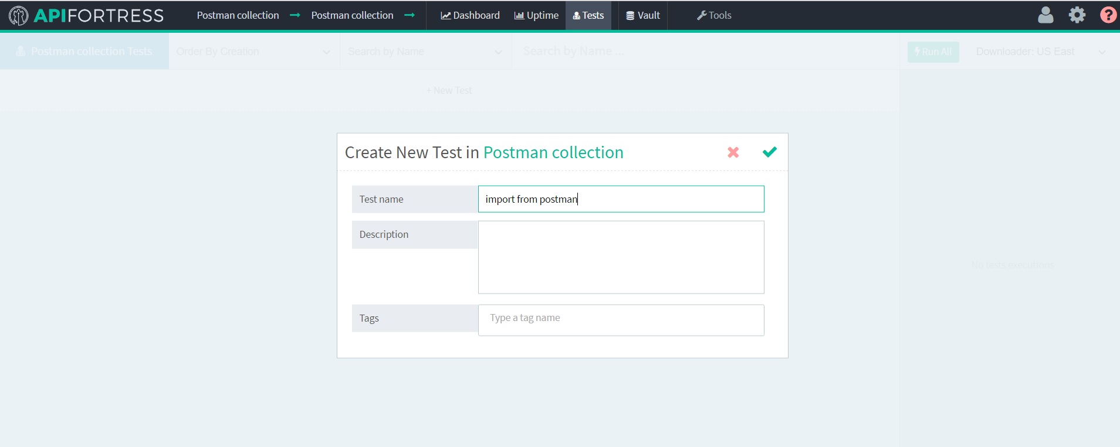Select the Tests tab
This screenshot has width=1120, height=447.
tap(588, 15)
